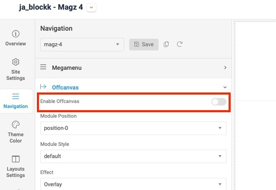Click the Offcanvas section heading
This screenshot has height=190, width=276.
point(65,87)
